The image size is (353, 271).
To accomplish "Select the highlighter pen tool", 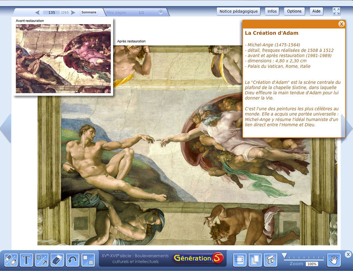I will pos(11,260).
